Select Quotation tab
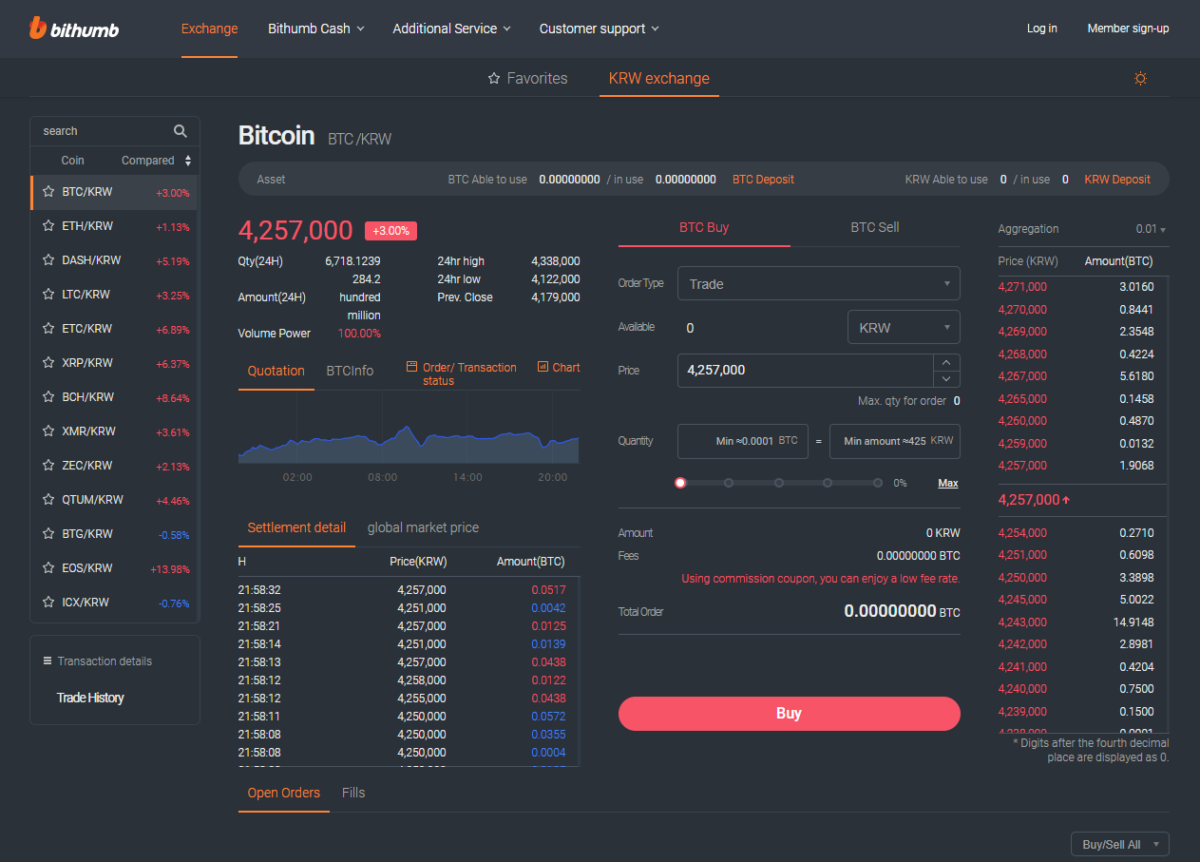The width and height of the screenshot is (1200, 862). point(276,371)
